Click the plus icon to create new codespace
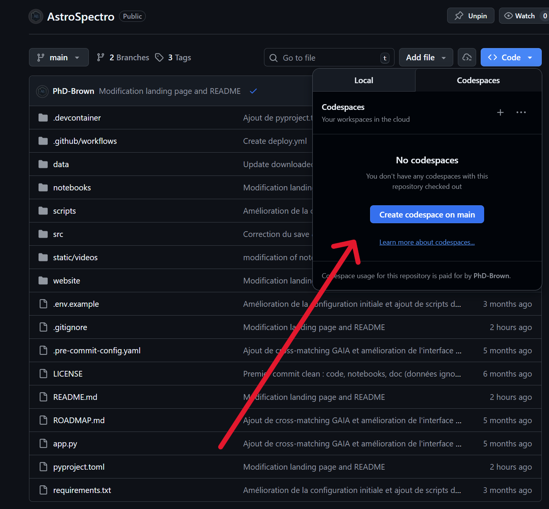Screen dimensions: 549x509 (500, 113)
